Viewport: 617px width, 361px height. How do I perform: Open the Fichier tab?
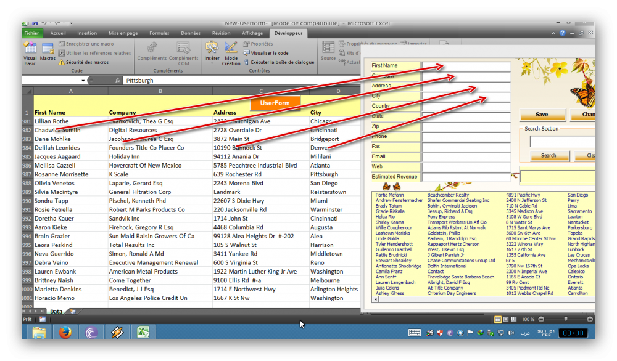pyautogui.click(x=31, y=33)
